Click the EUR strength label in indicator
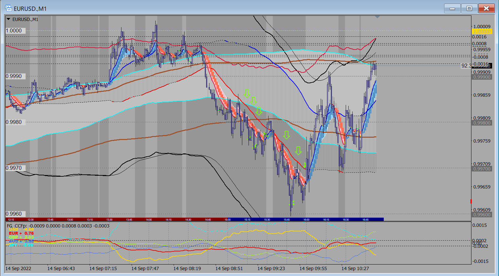 point(21,233)
